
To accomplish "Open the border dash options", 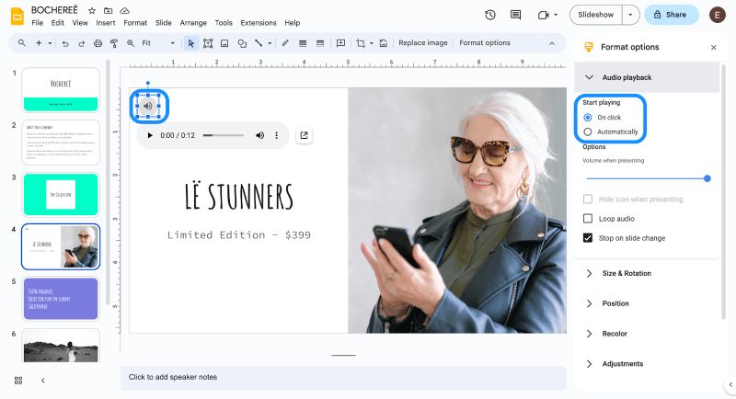I will [x=320, y=43].
